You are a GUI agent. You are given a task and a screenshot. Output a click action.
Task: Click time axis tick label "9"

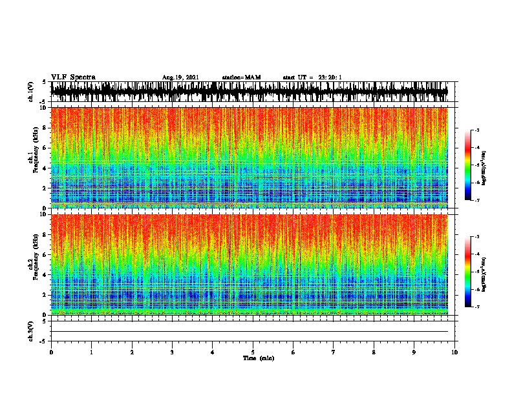pos(414,352)
